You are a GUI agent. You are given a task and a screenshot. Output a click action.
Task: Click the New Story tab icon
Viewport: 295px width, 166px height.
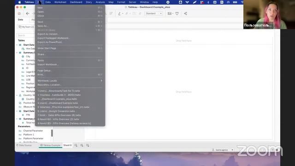(88, 145)
